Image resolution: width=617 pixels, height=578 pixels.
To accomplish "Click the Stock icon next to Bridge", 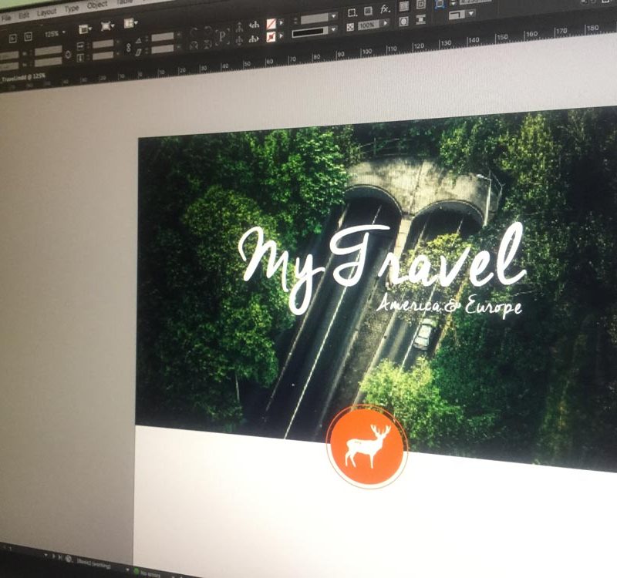I will pyautogui.click(x=28, y=36).
